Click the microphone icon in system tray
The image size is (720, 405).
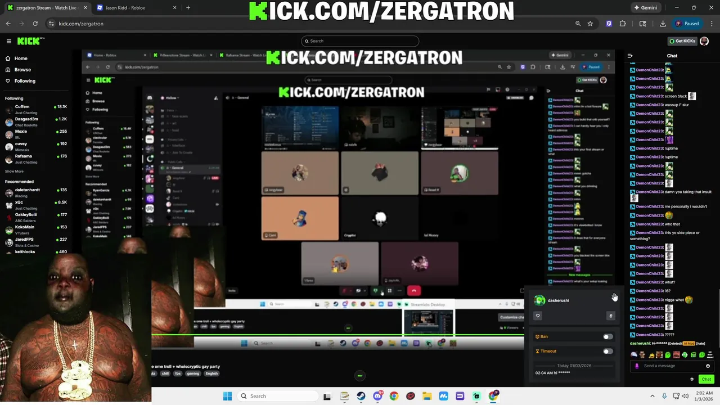tap(664, 396)
